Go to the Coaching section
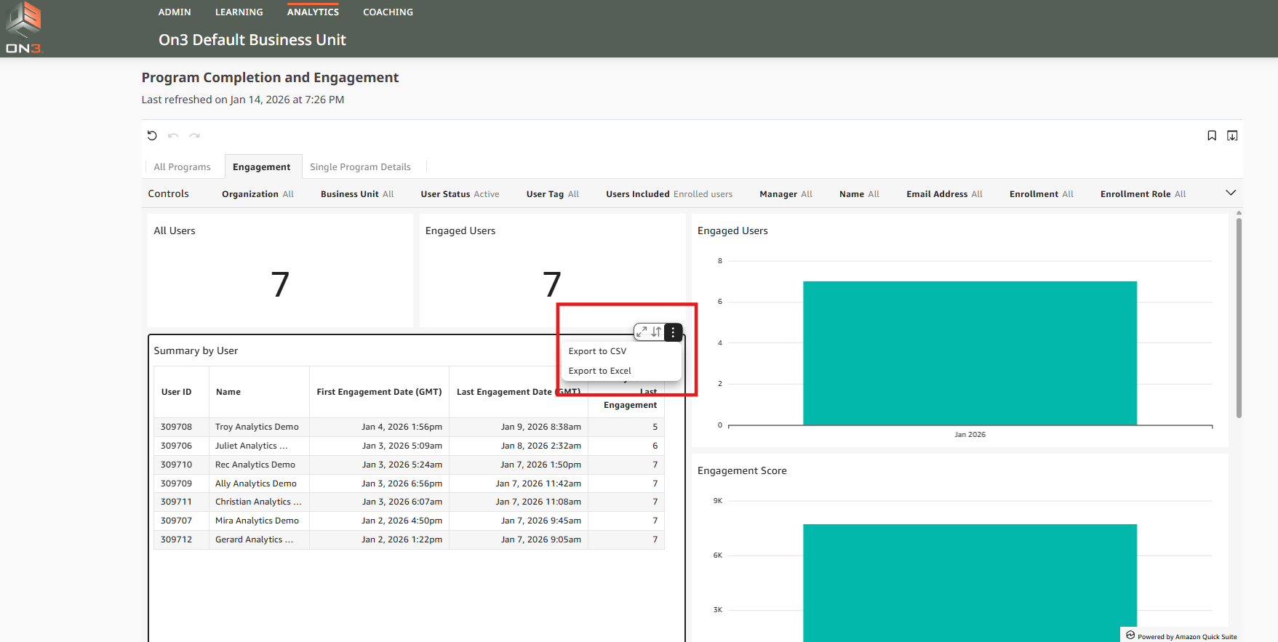The width and height of the screenshot is (1278, 642). [388, 12]
